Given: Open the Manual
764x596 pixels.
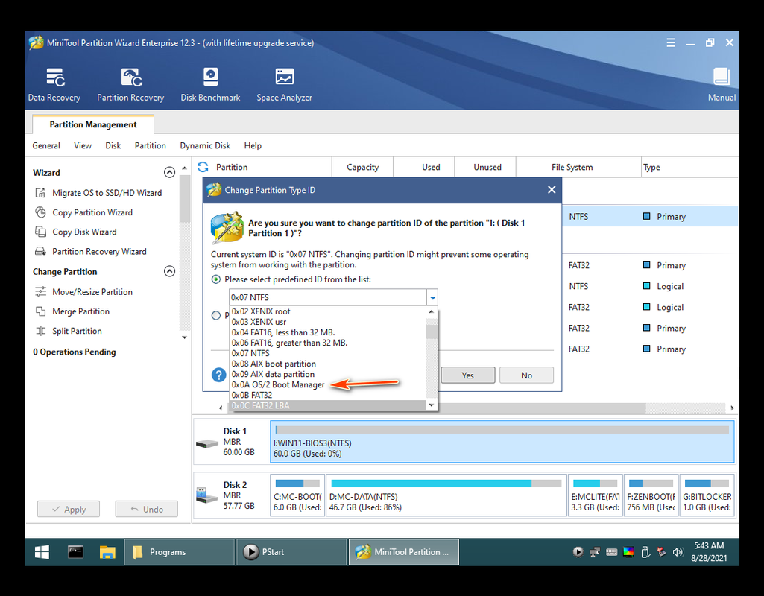Looking at the screenshot, I should click(x=722, y=85).
